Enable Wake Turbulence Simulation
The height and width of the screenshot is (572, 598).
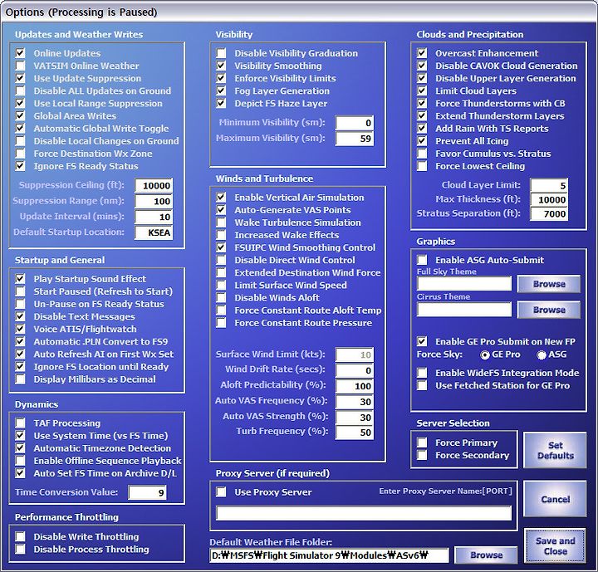[x=221, y=222]
